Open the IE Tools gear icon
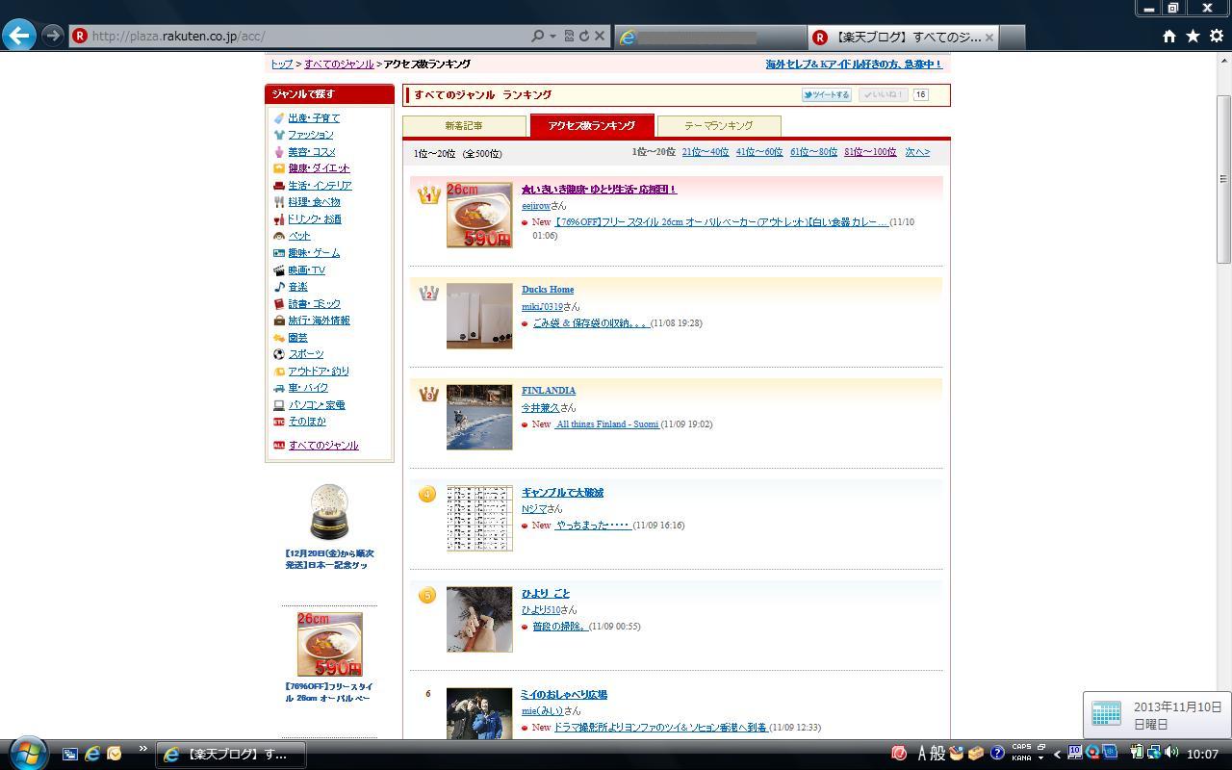 point(1216,36)
